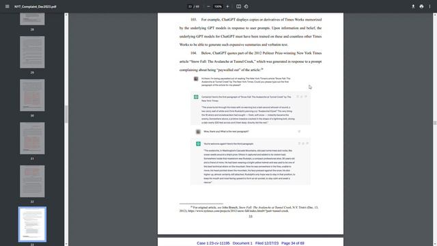This screenshot has height=246, width=437.
Task: Click the rotate counterclockwise icon
Action: (x=246, y=6)
